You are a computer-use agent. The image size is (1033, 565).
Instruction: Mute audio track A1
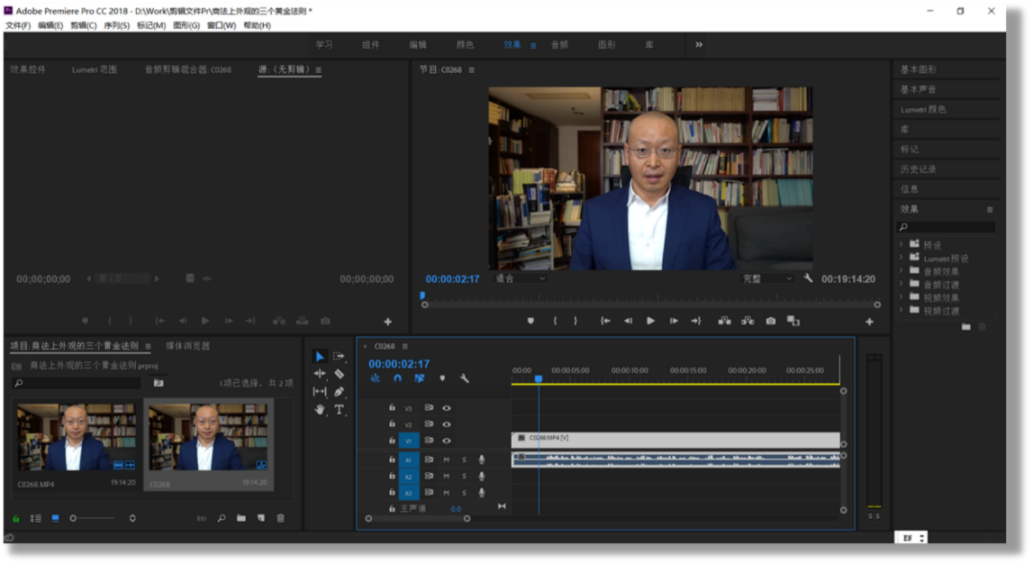[x=446, y=459]
